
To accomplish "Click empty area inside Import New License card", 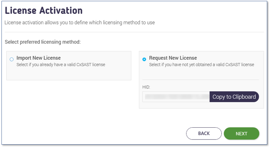I will pyautogui.click(x=69, y=74).
